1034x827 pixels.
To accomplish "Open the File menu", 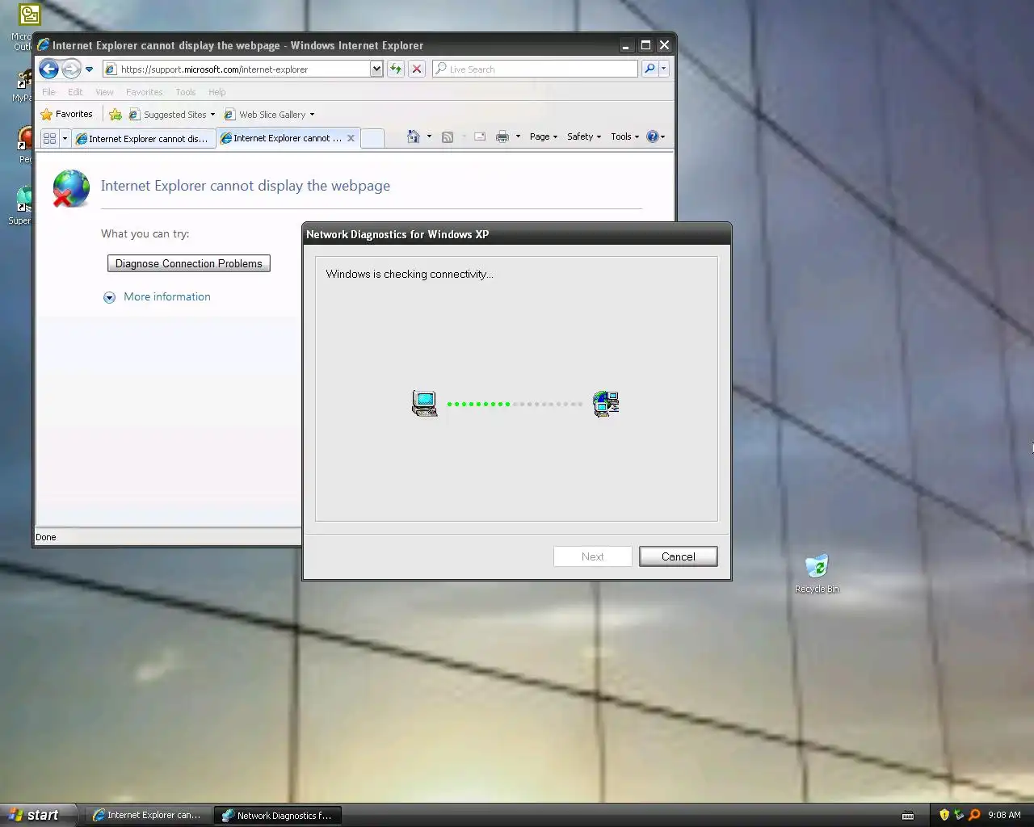I will [x=49, y=92].
